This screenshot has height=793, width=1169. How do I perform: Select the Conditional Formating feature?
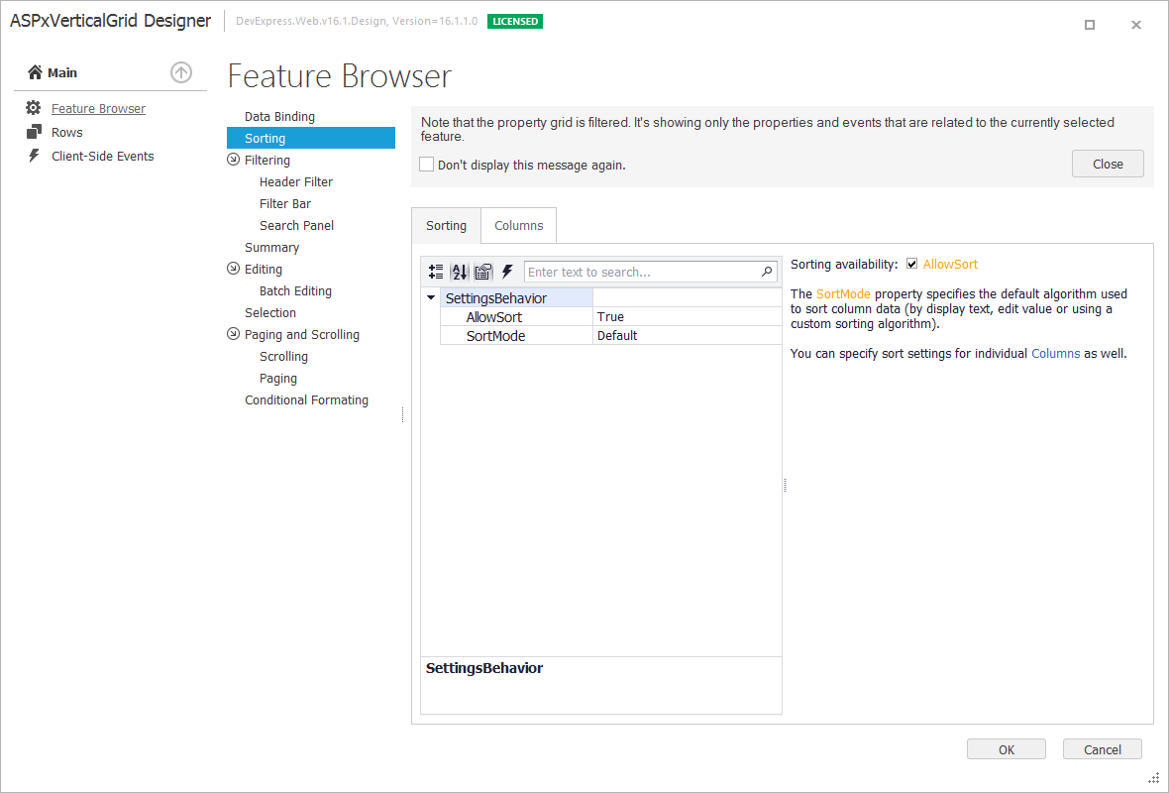pyautogui.click(x=306, y=399)
